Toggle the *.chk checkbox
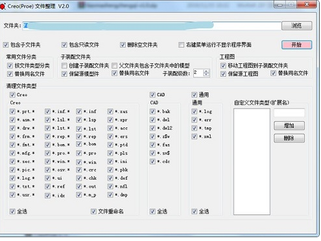 [79, 178]
